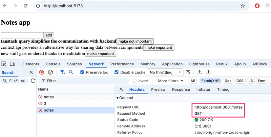Viewport: 271px width, 137px height.
Task: Import HAR file upload icon
Action: (200, 72)
